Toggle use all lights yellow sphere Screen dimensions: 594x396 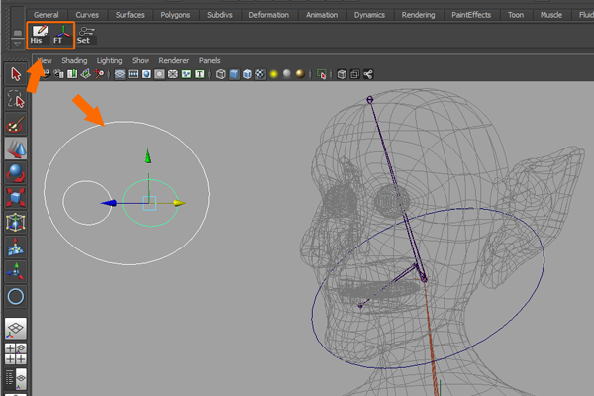pos(273,74)
